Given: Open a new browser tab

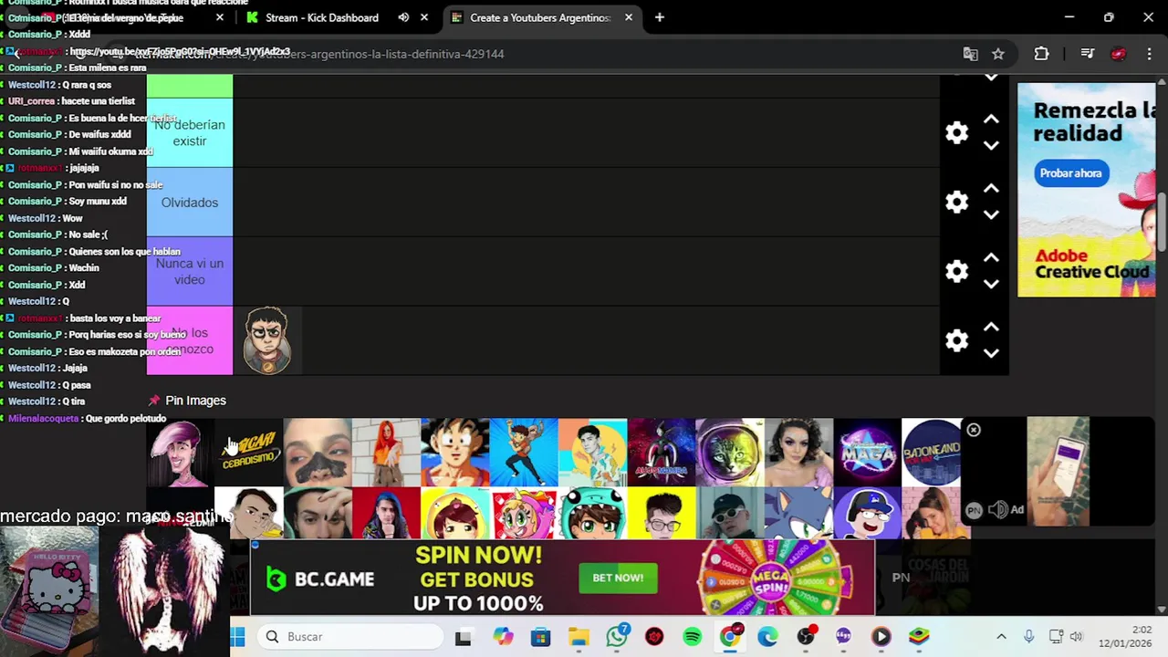Looking at the screenshot, I should [660, 17].
